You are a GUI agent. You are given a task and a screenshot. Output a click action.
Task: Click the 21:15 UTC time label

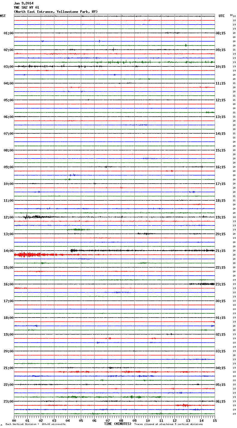(x=221, y=251)
